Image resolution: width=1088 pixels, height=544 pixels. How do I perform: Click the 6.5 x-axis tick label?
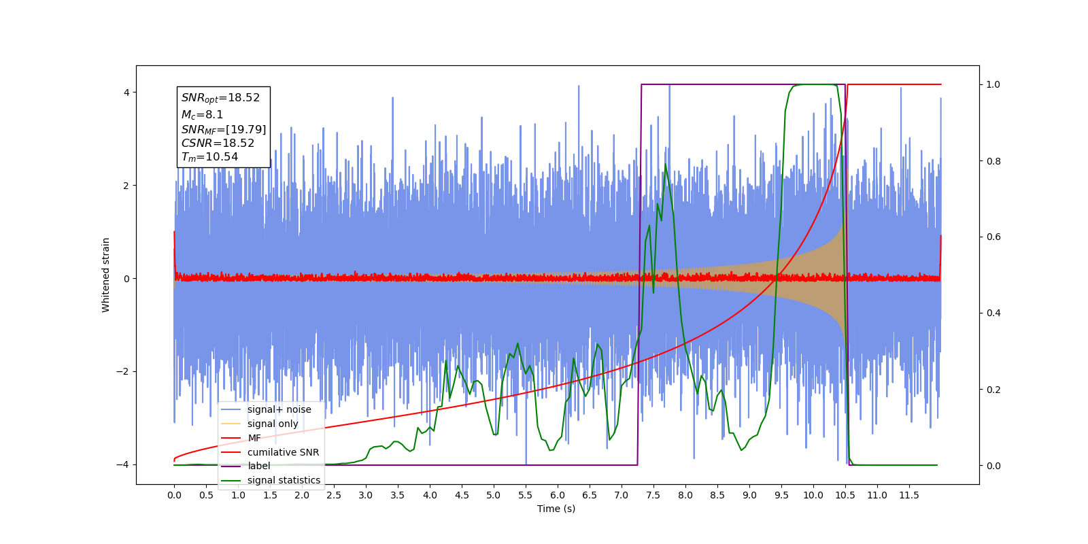pos(590,495)
